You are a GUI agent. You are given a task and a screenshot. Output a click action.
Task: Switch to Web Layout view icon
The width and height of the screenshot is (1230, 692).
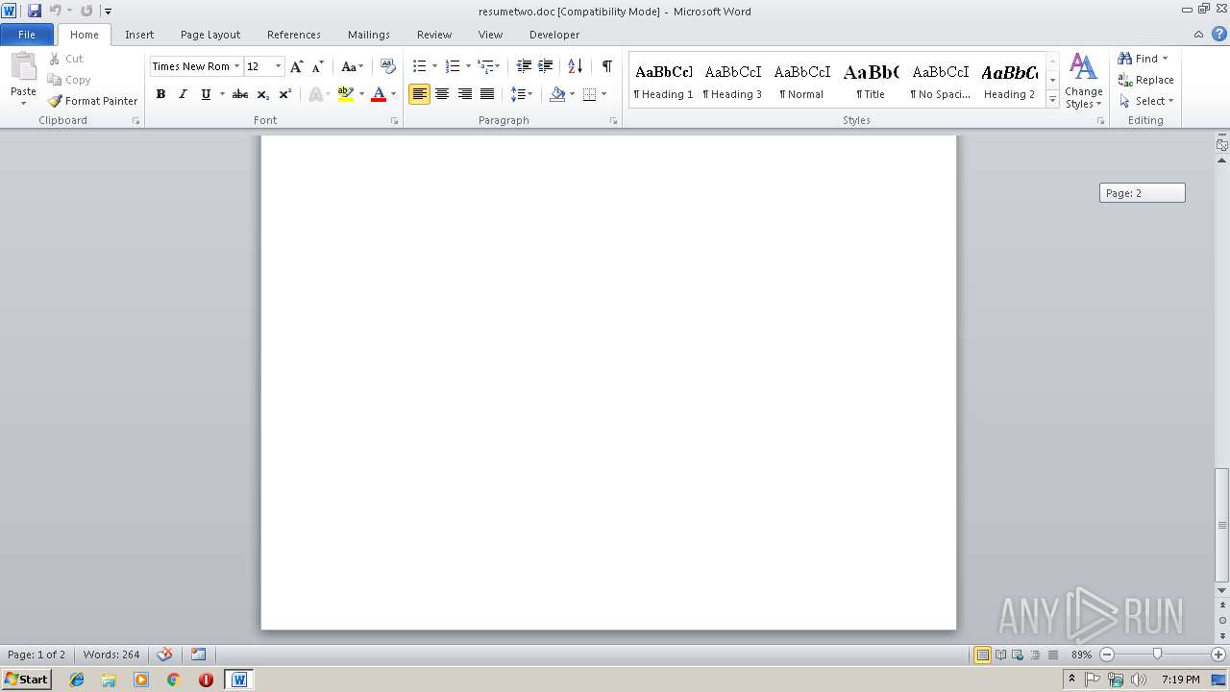[1018, 655]
